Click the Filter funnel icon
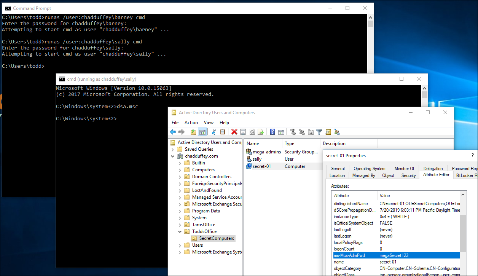The image size is (478, 276). point(319,132)
